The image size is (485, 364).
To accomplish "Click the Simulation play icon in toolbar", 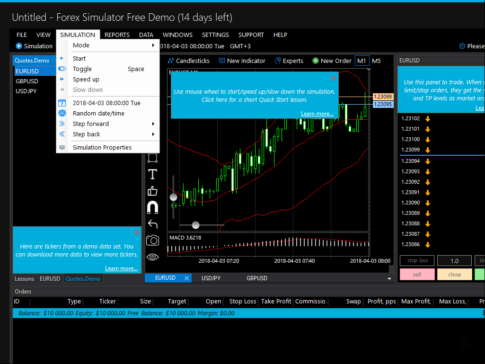I will point(19,46).
